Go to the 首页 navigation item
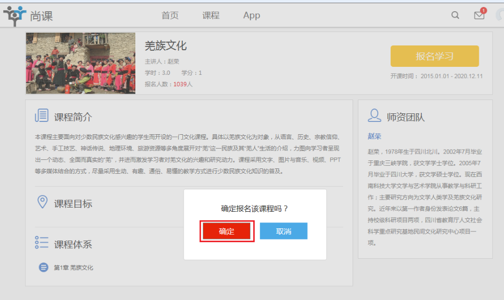Viewport: 504px width, 300px height. pos(170,16)
